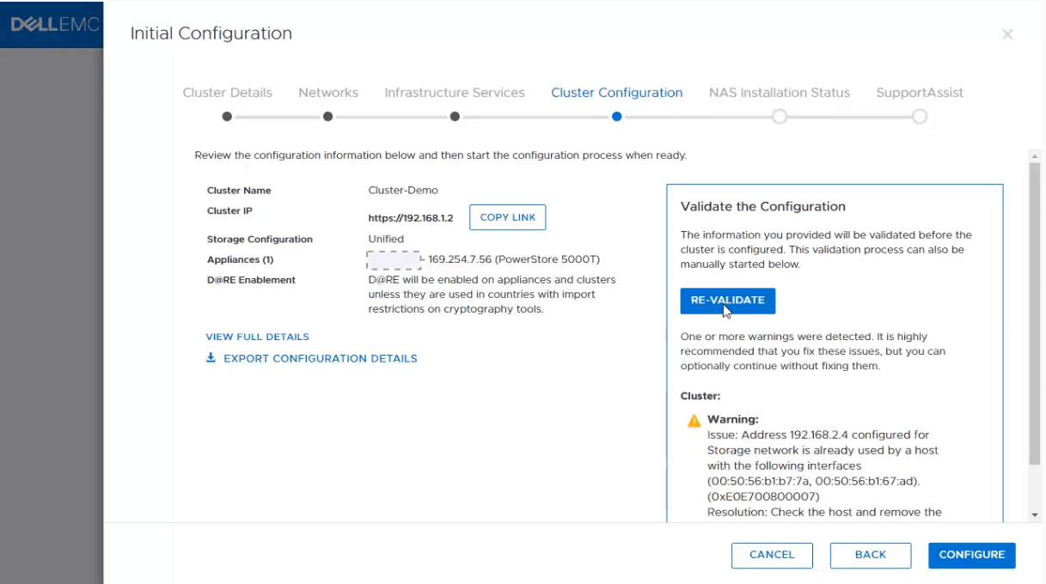Close the Initial Configuration dialog
This screenshot has height=584, width=1046.
coord(1007,34)
